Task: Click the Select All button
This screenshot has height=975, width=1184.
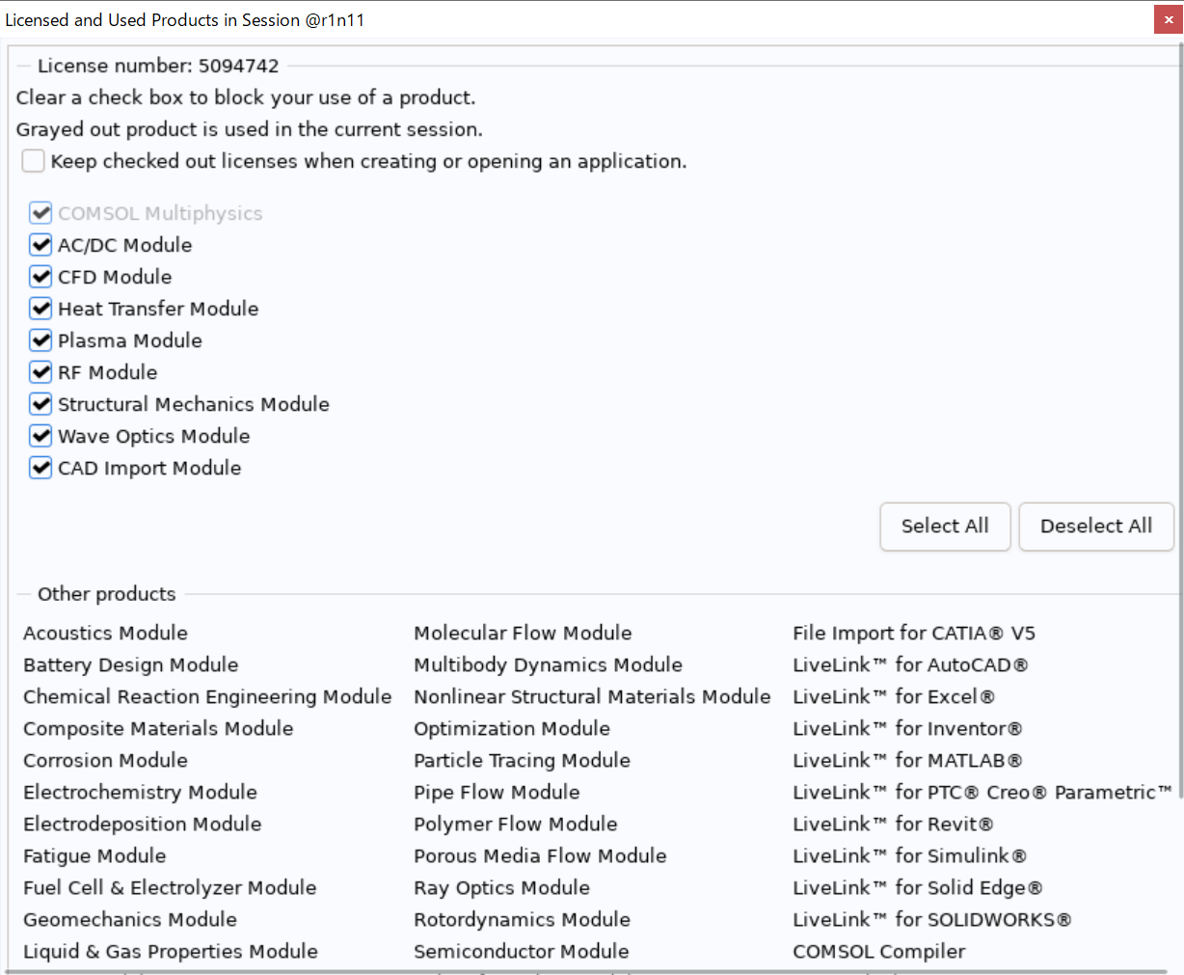Action: pos(944,526)
